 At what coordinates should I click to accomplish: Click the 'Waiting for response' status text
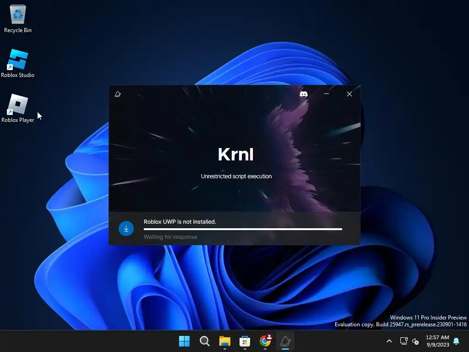tap(170, 237)
